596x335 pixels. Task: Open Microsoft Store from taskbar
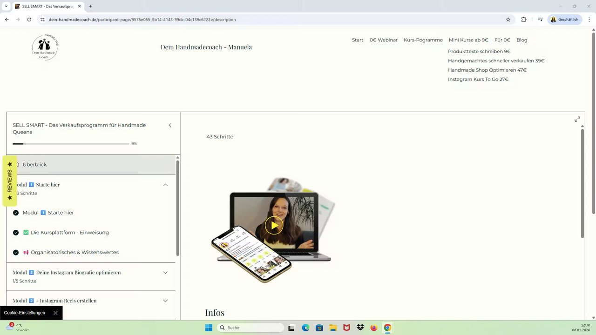pos(319,328)
